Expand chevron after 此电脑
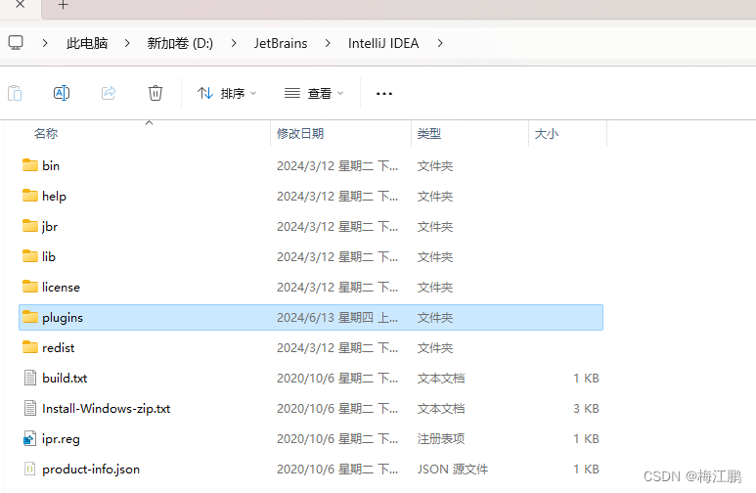Screen dimensions: 756x493 click(127, 43)
